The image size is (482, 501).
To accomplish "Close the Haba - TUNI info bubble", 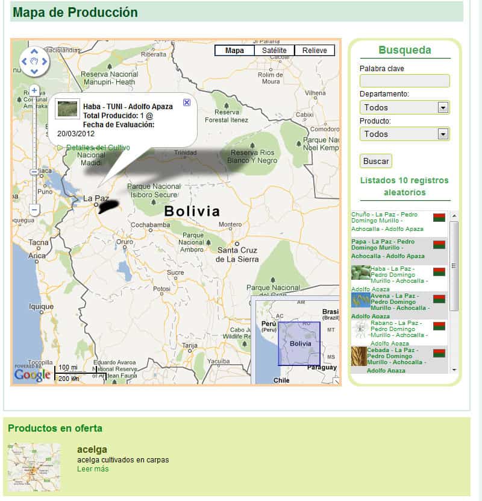I will (187, 102).
